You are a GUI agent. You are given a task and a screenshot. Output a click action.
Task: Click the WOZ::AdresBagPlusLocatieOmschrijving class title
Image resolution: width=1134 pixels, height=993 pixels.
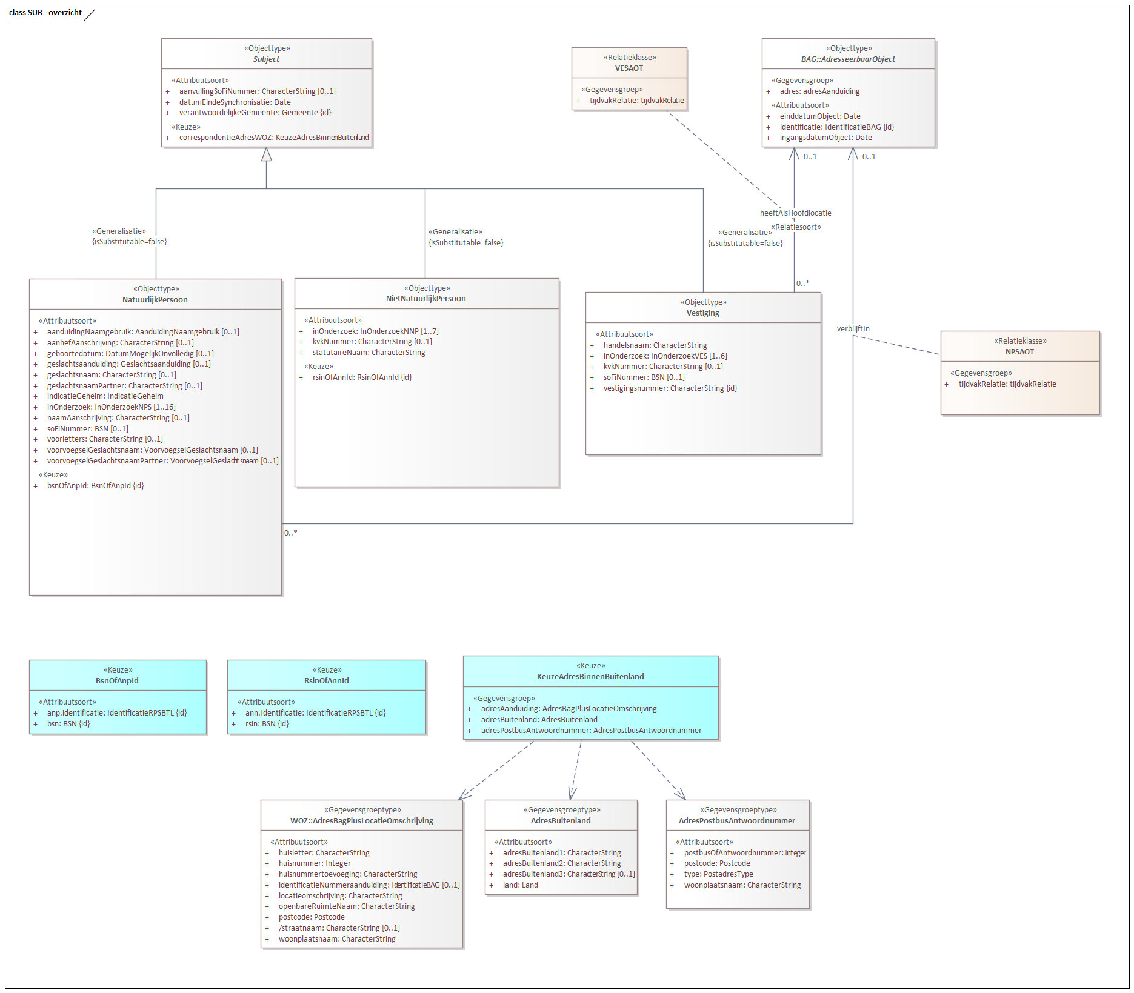(x=361, y=820)
